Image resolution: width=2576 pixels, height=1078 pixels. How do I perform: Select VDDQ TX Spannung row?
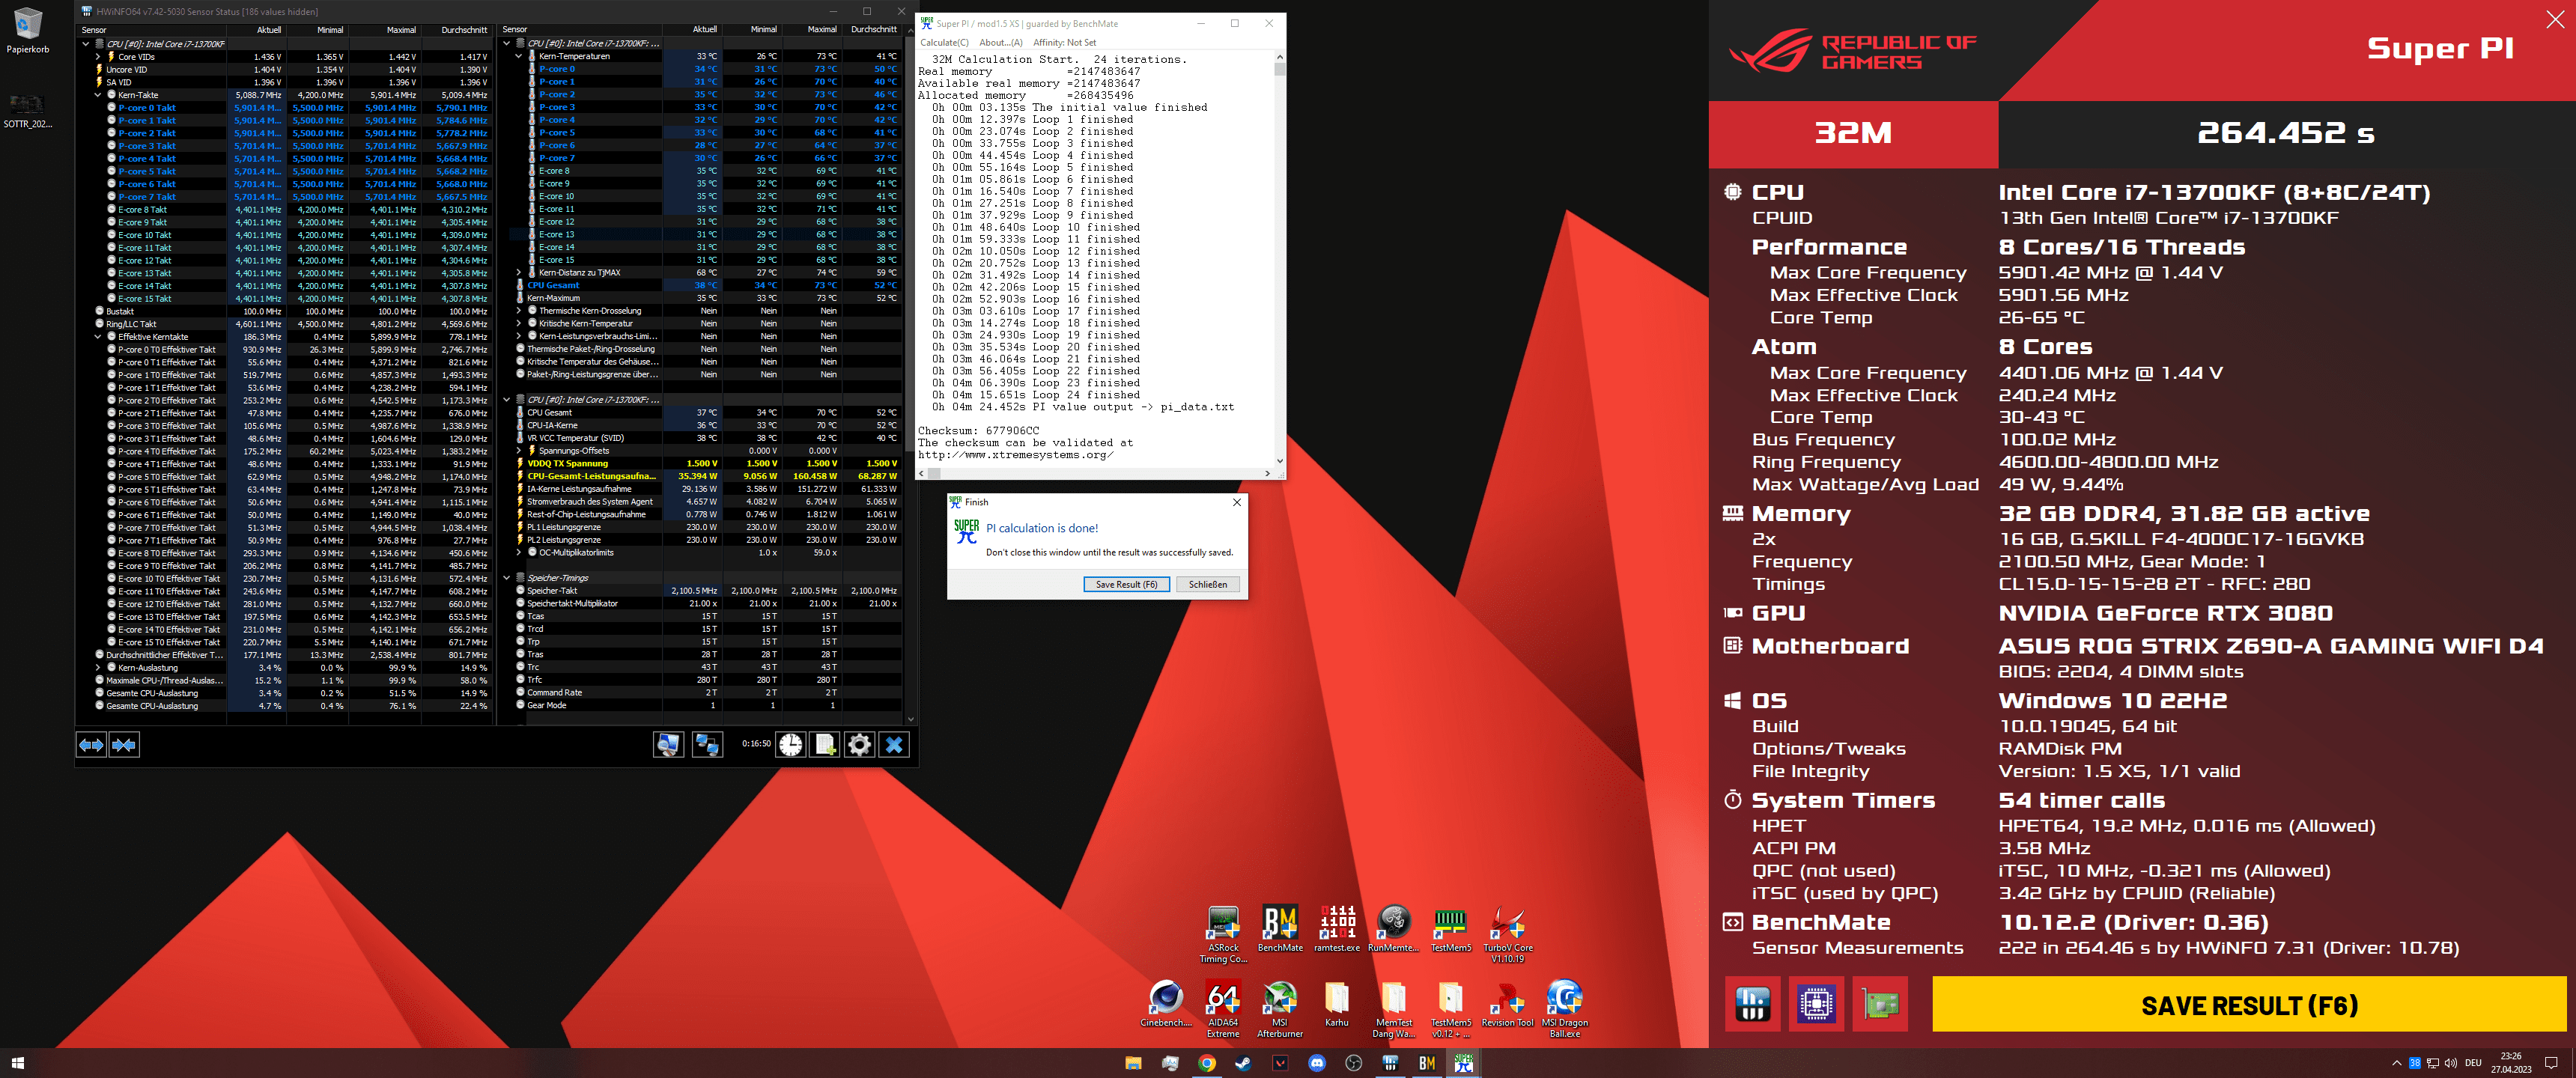tap(708, 463)
